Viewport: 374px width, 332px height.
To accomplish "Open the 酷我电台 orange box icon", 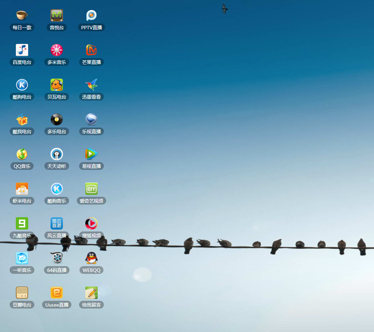I will (x=22, y=119).
